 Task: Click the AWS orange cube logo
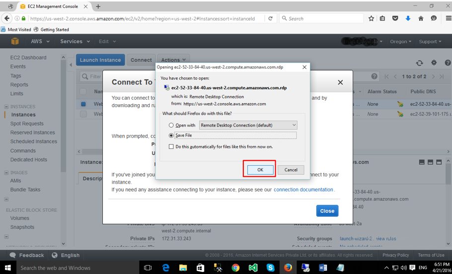click(15, 42)
